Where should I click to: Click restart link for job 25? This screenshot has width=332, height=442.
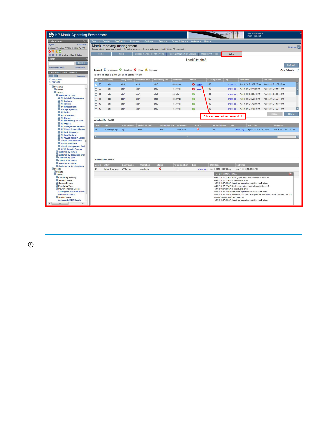tap(199, 85)
